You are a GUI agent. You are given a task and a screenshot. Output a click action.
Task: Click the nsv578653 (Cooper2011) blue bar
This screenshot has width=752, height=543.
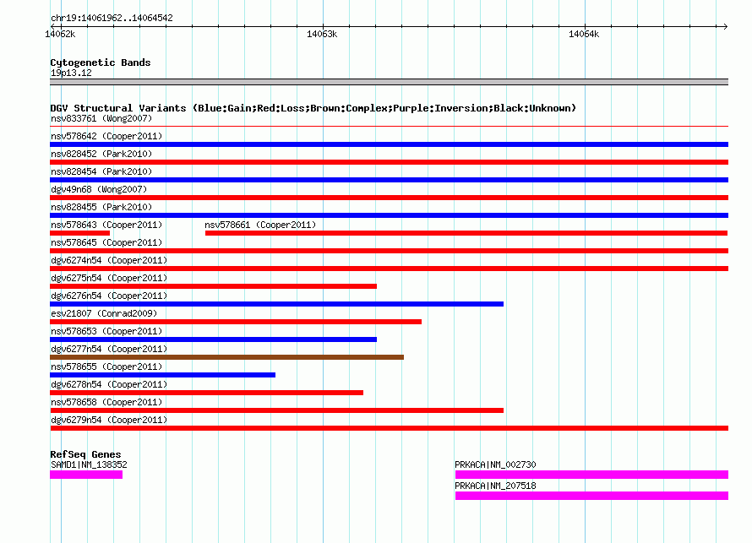tap(214, 339)
